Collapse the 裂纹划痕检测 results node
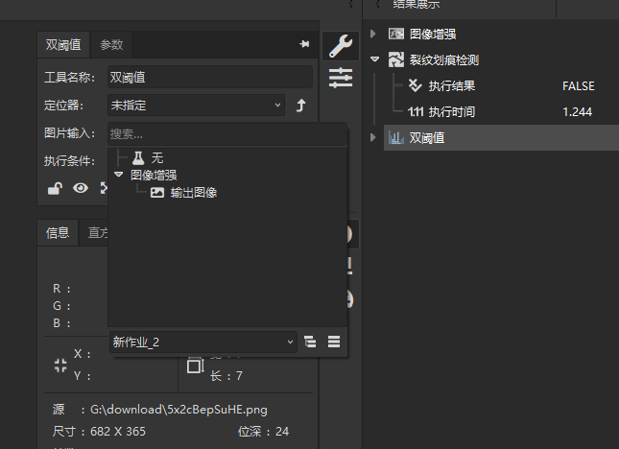The height and width of the screenshot is (449, 619). click(x=373, y=59)
